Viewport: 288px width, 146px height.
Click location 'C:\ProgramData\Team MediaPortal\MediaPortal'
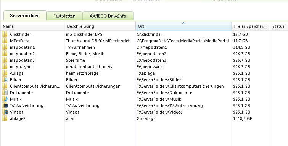coord(183,41)
